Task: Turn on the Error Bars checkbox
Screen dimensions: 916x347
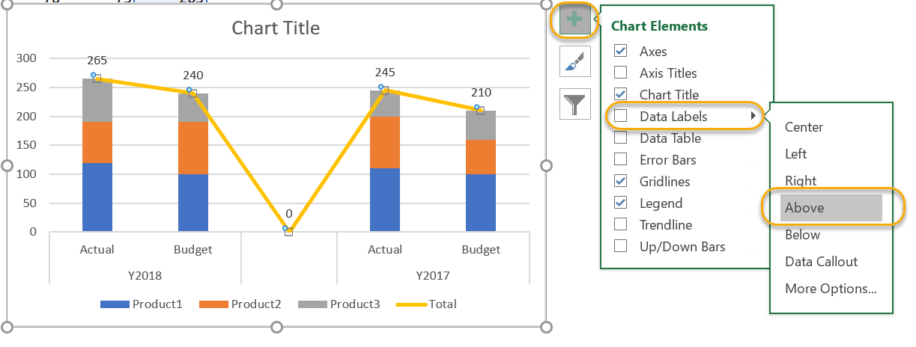Action: coord(620,160)
